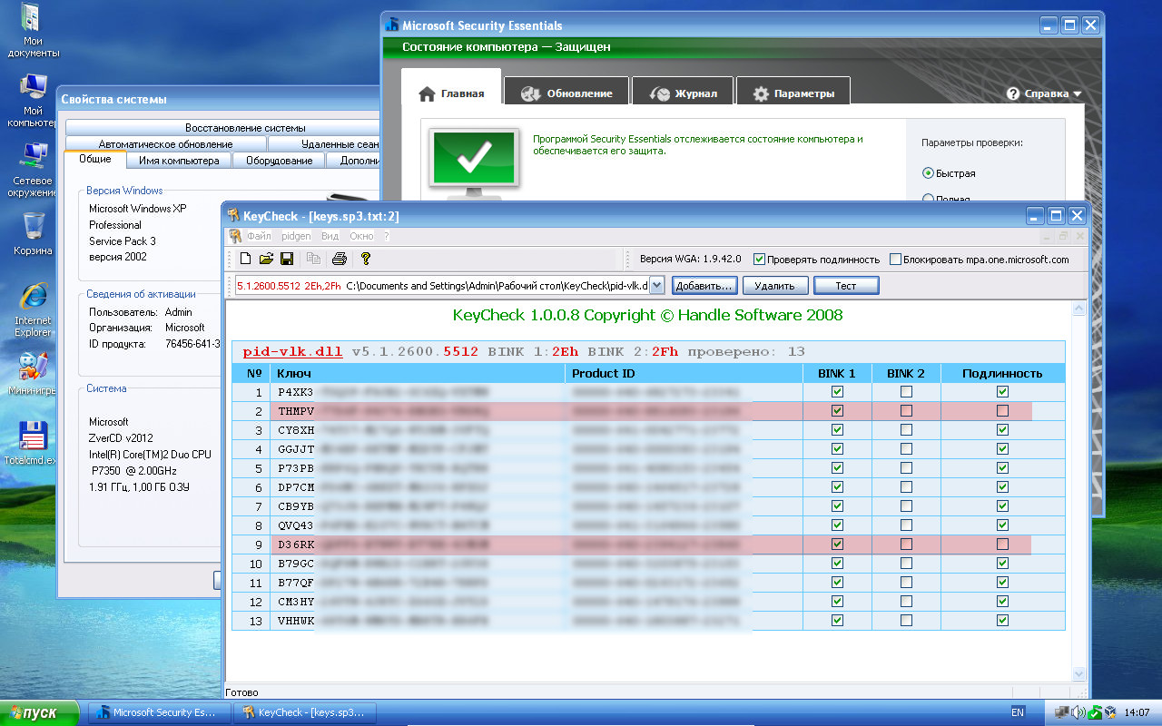Open a file using the folder icon

[x=266, y=260]
